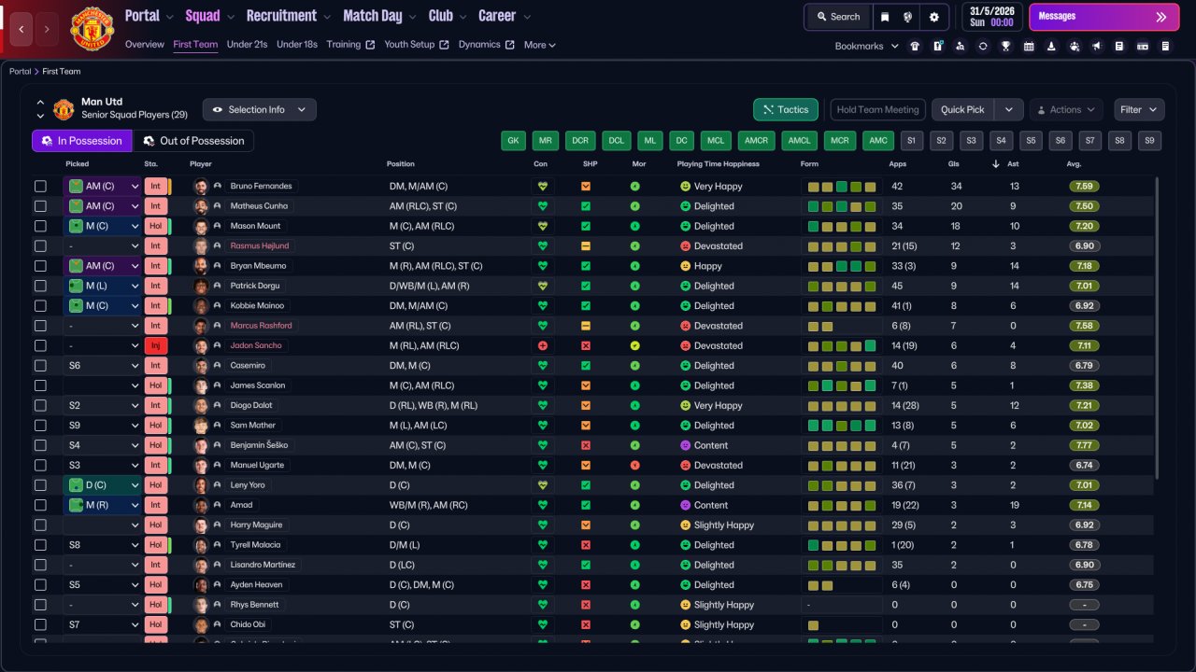This screenshot has width=1196, height=672.
Task: Open the Filter dropdown
Action: pyautogui.click(x=1139, y=110)
